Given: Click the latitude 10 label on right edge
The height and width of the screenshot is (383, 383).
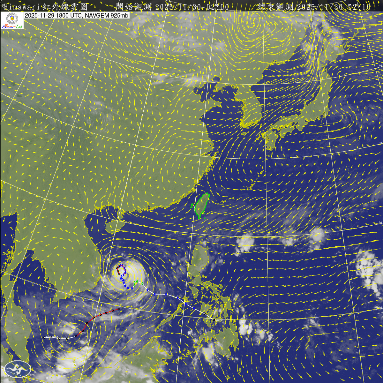Looking at the screenshot, I should pos(380,307).
